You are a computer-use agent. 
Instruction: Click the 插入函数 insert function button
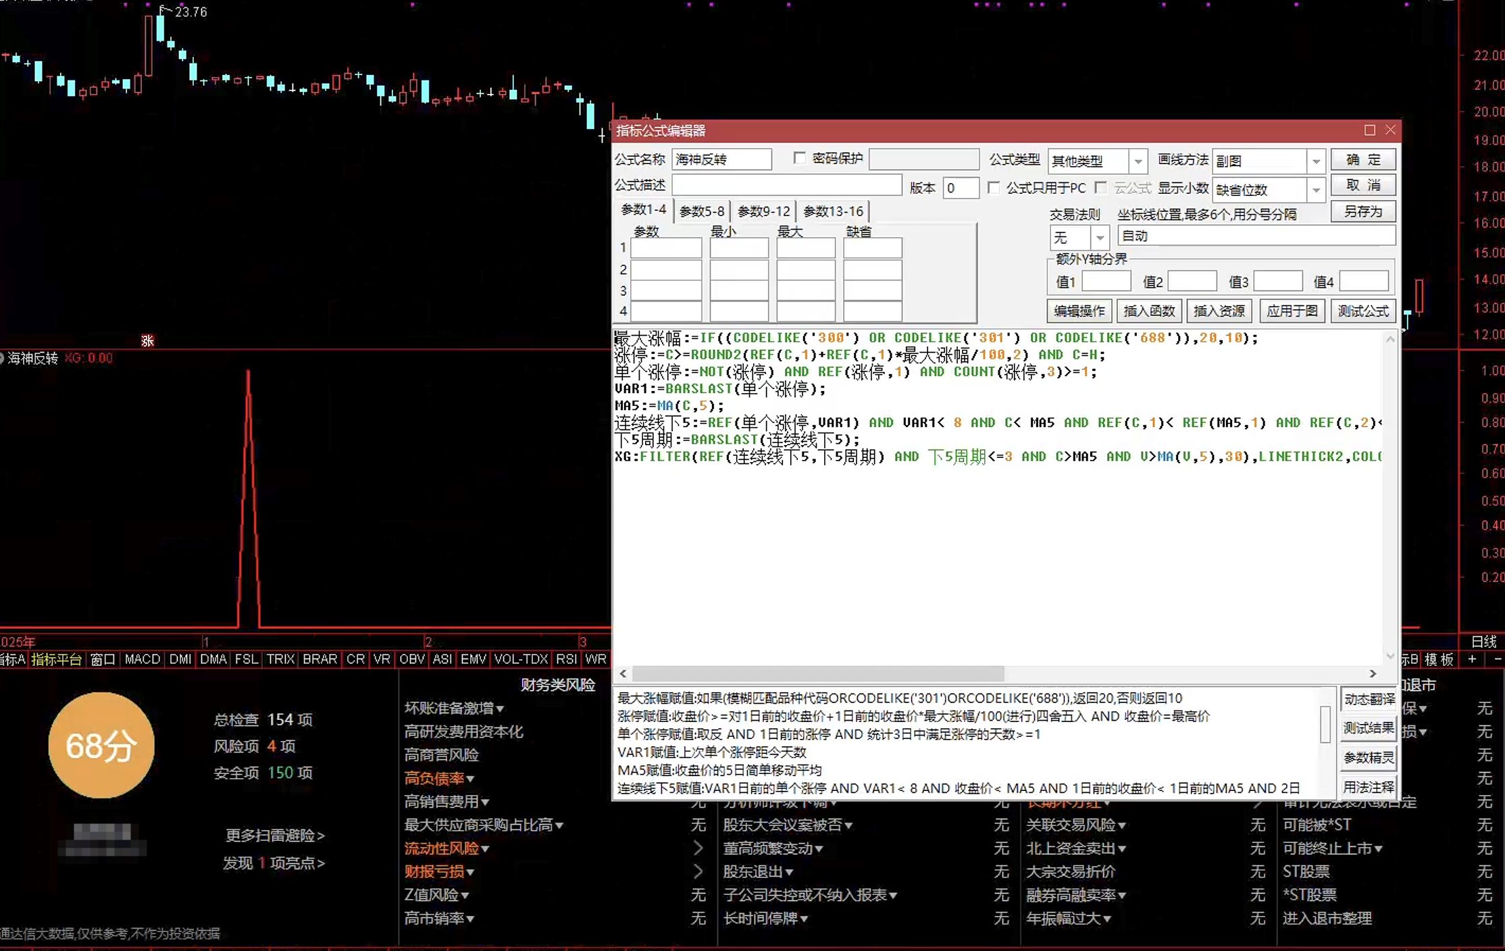click(x=1149, y=311)
